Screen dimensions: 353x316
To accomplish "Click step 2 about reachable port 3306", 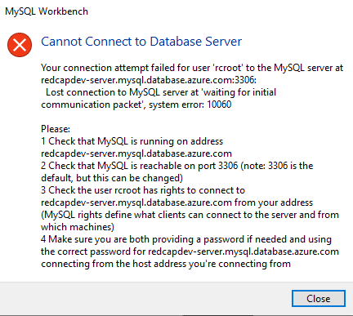I will [177, 166].
